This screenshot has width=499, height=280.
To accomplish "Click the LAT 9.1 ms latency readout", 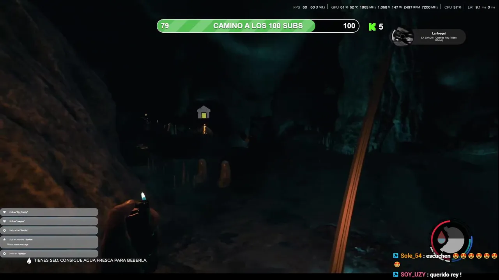I will point(477,7).
